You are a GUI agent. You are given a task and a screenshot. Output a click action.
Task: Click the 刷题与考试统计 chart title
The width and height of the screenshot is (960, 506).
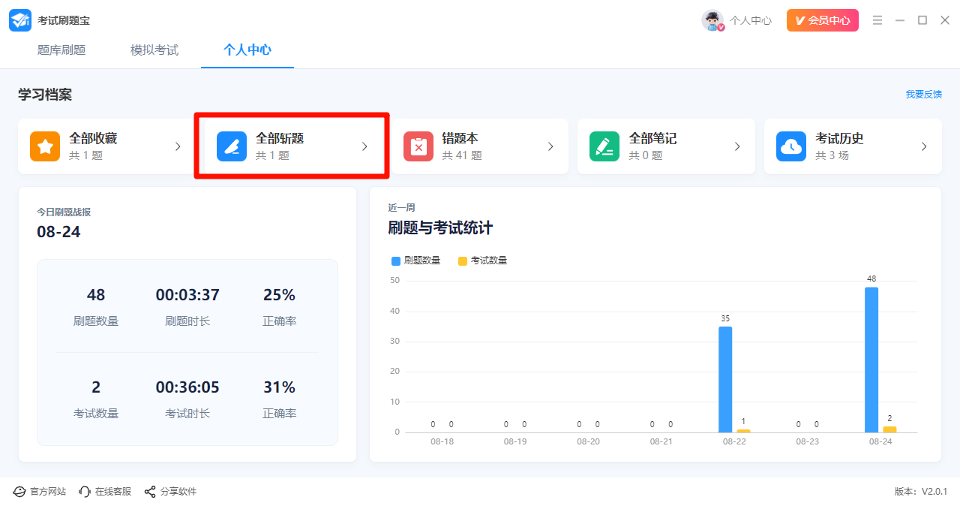pos(440,227)
